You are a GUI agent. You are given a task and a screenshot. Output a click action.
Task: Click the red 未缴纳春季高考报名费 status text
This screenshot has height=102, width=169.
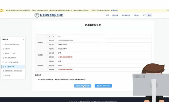(65, 57)
